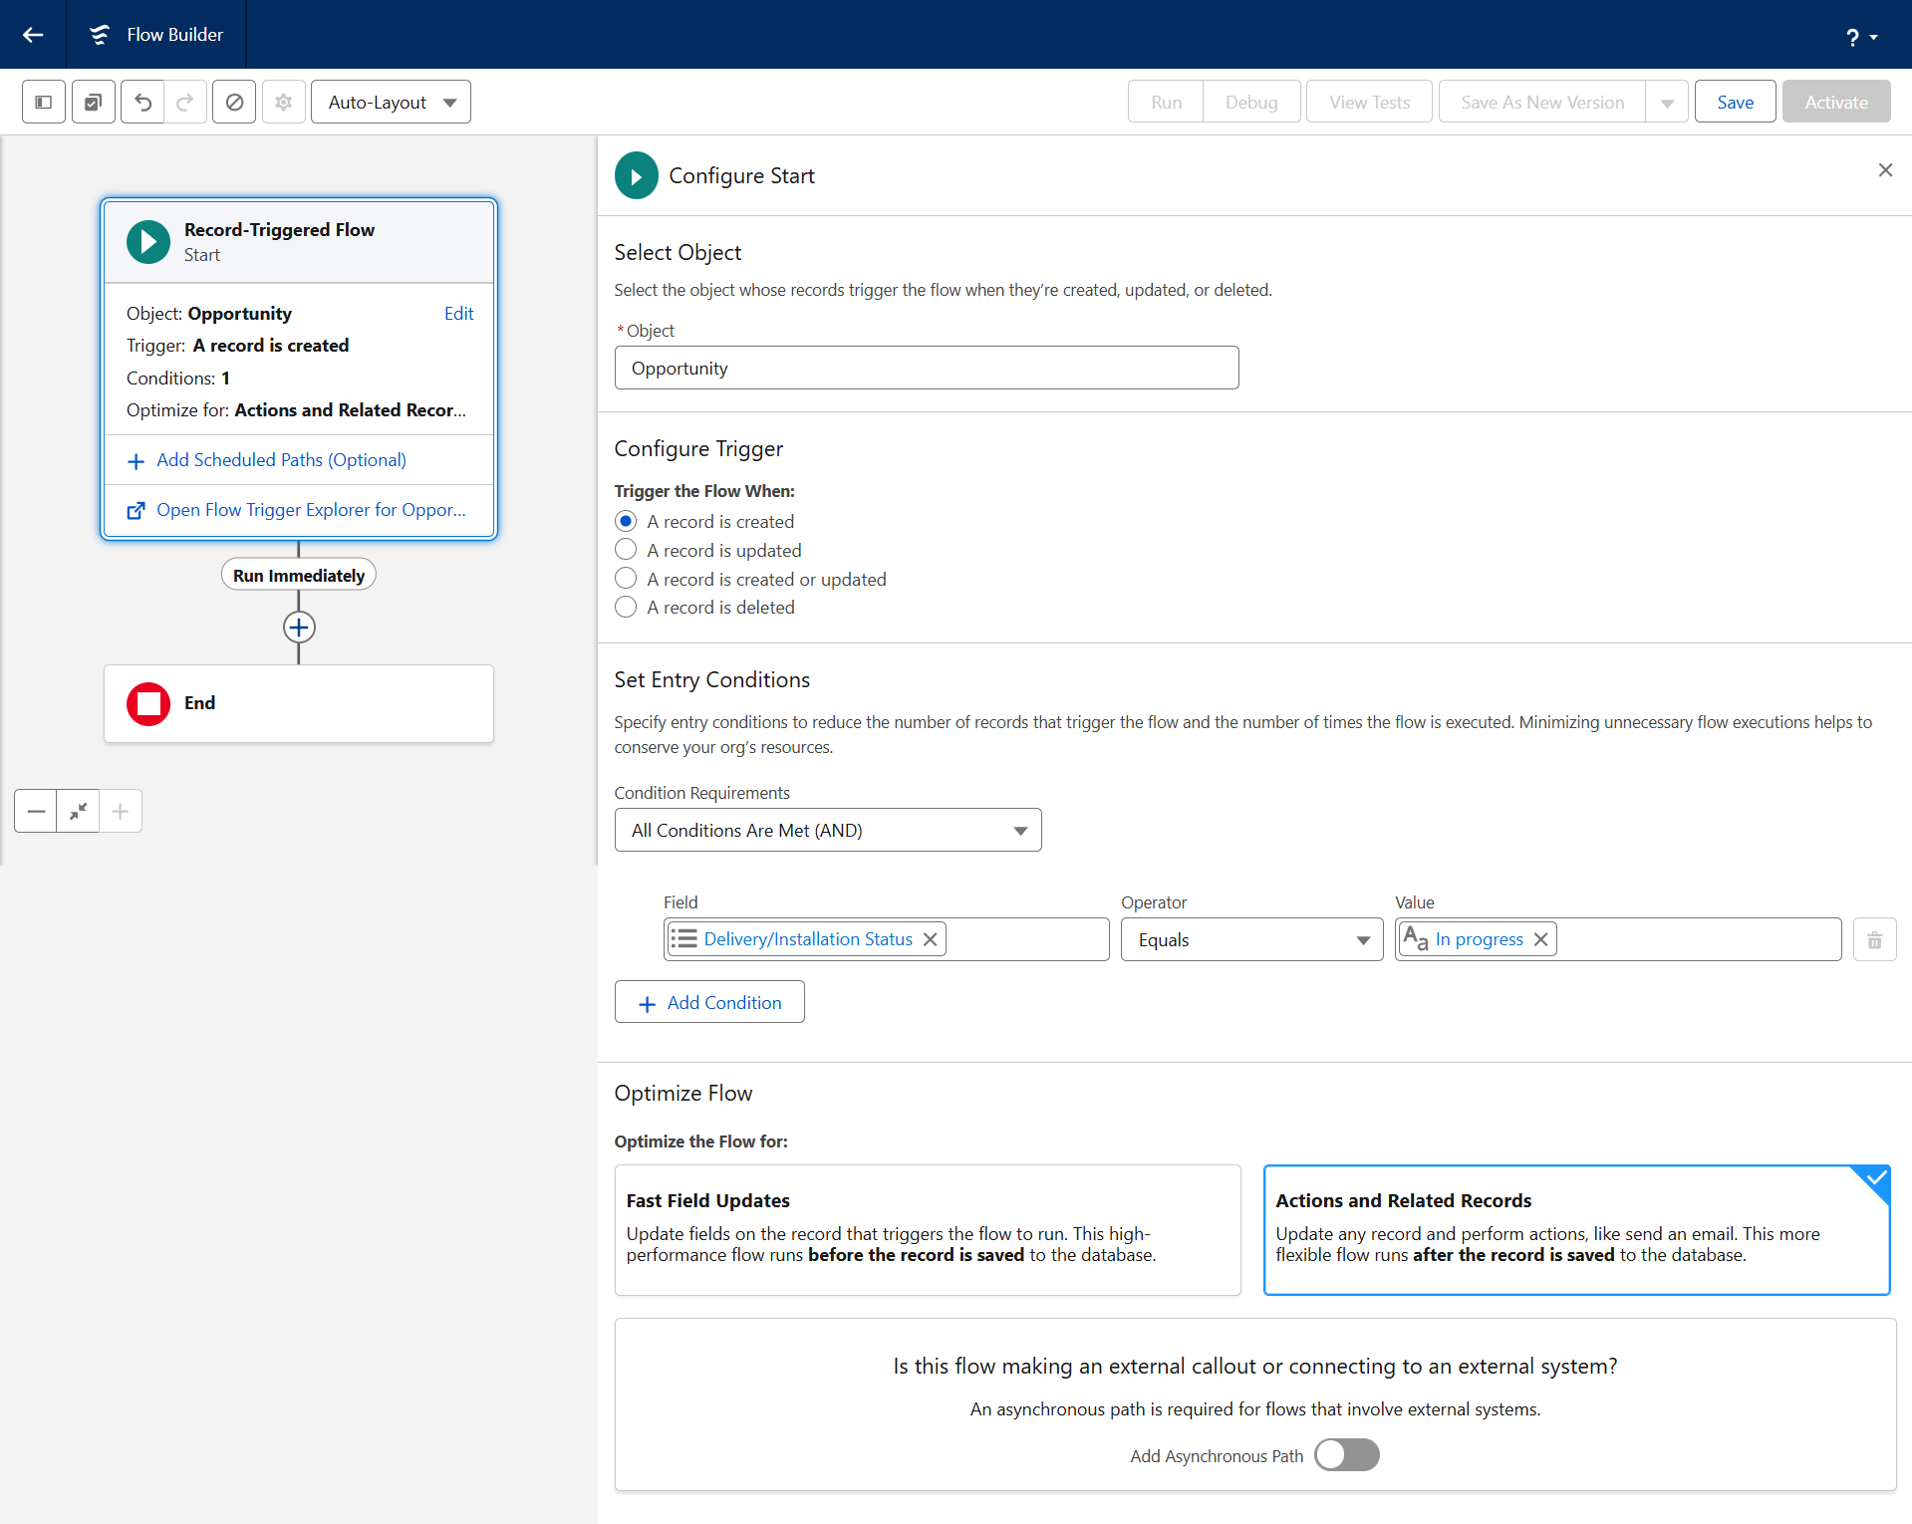1912x1524 pixels.
Task: Click the plus icon beside Add Scheduled Paths
Action: pyautogui.click(x=137, y=461)
